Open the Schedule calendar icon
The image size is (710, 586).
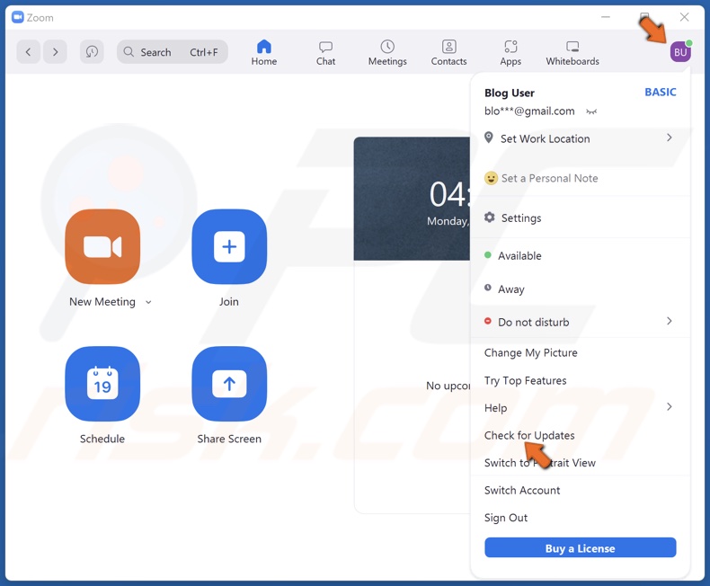pos(102,384)
